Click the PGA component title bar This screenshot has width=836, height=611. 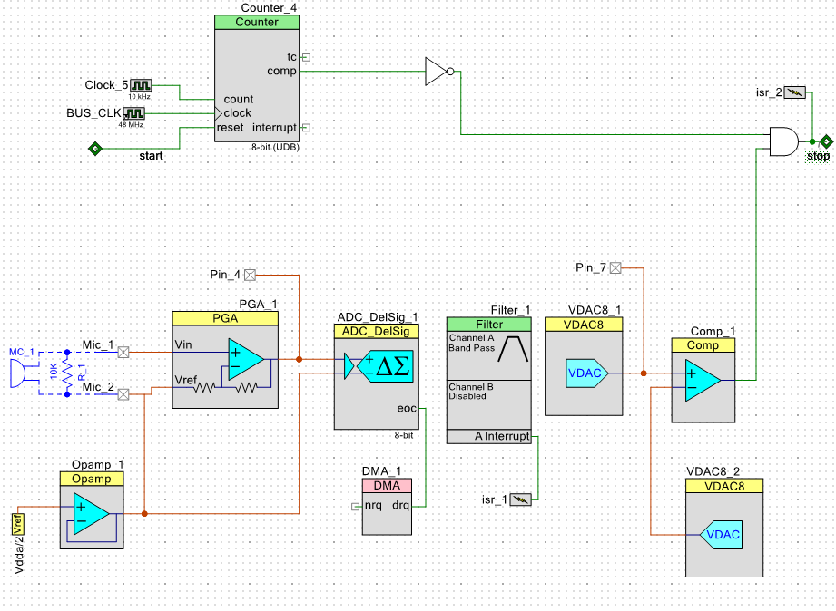click(225, 318)
